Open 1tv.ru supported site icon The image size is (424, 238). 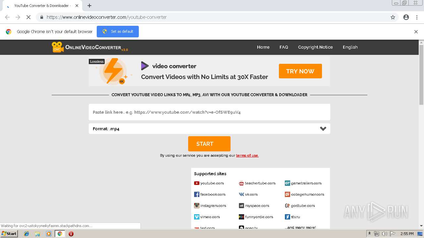pyautogui.click(x=288, y=217)
